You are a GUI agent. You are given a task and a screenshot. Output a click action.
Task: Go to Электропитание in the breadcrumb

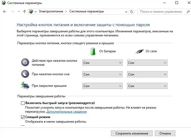tap(51, 12)
